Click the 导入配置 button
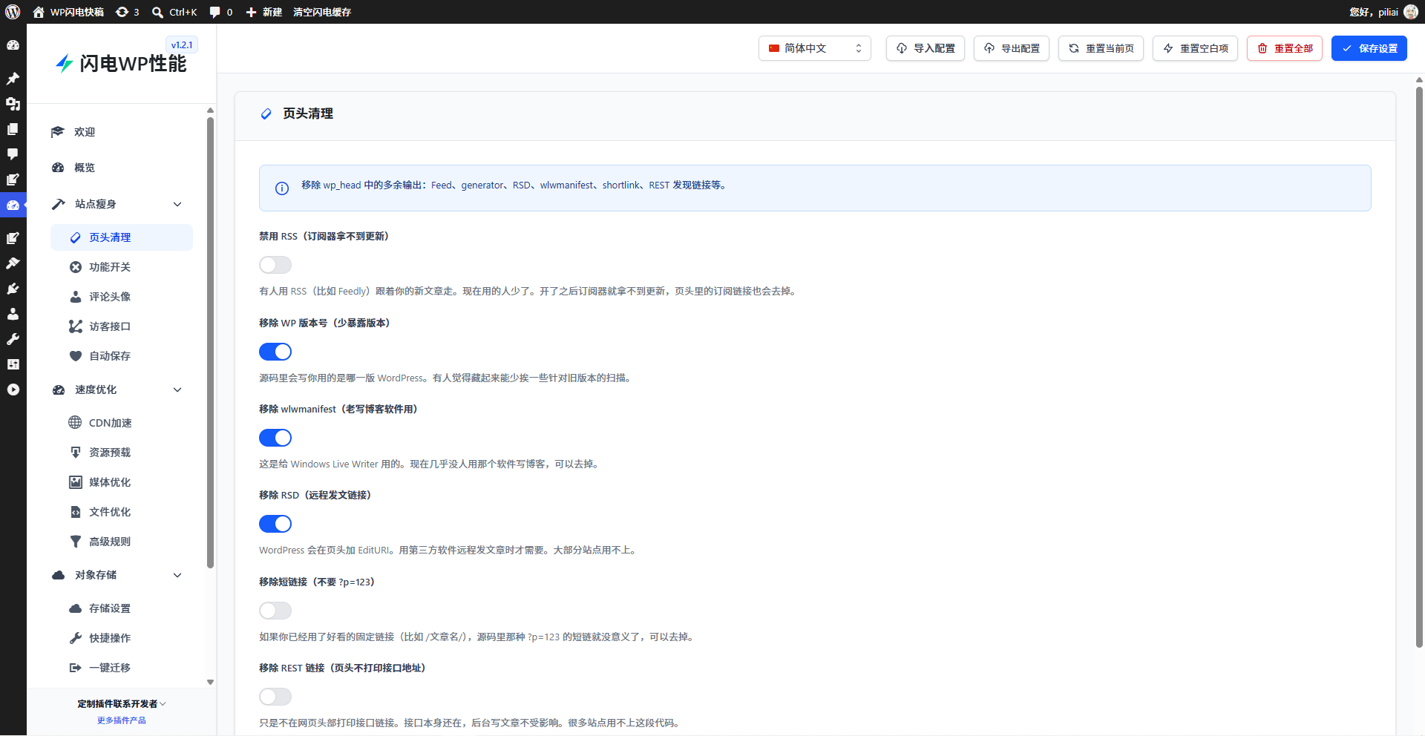Viewport: 1425px width, 736px height. tap(925, 48)
